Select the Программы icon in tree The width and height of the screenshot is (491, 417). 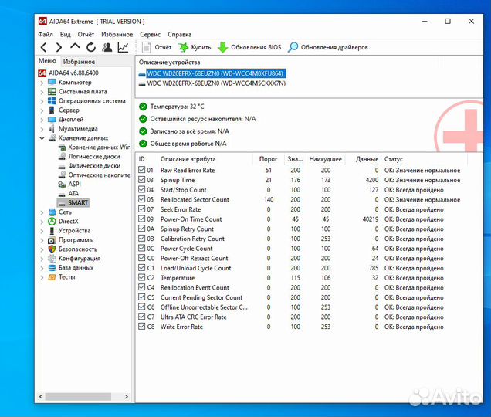pyautogui.click(x=52, y=240)
